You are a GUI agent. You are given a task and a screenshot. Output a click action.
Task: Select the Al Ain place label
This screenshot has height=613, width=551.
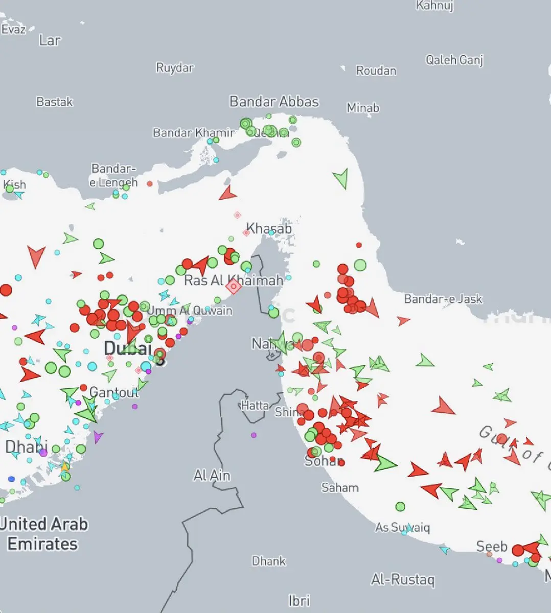pos(212,476)
